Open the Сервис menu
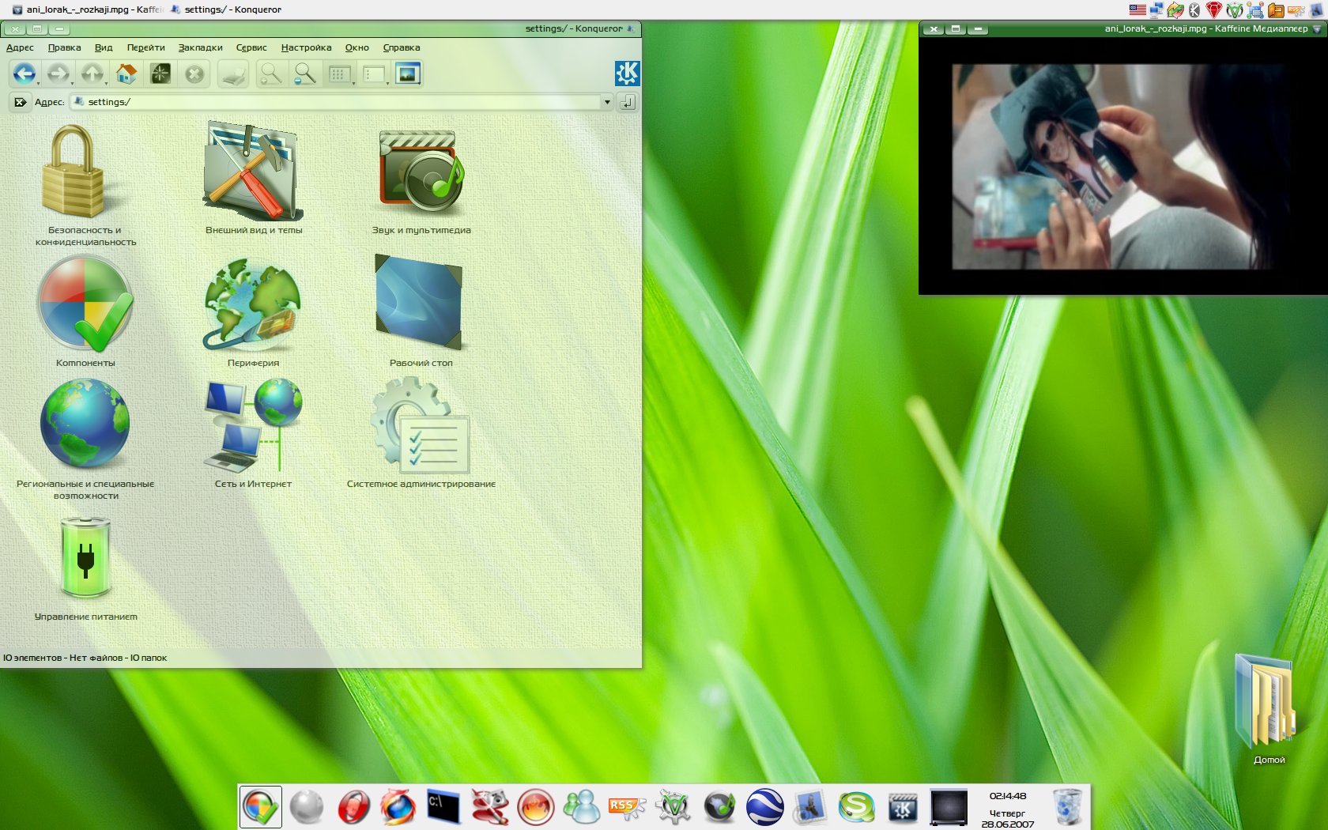Viewport: 1328px width, 830px height. tap(251, 47)
